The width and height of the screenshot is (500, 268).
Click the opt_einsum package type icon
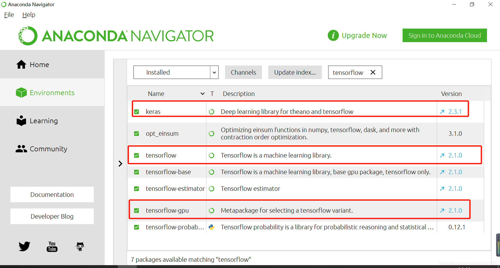coord(211,134)
